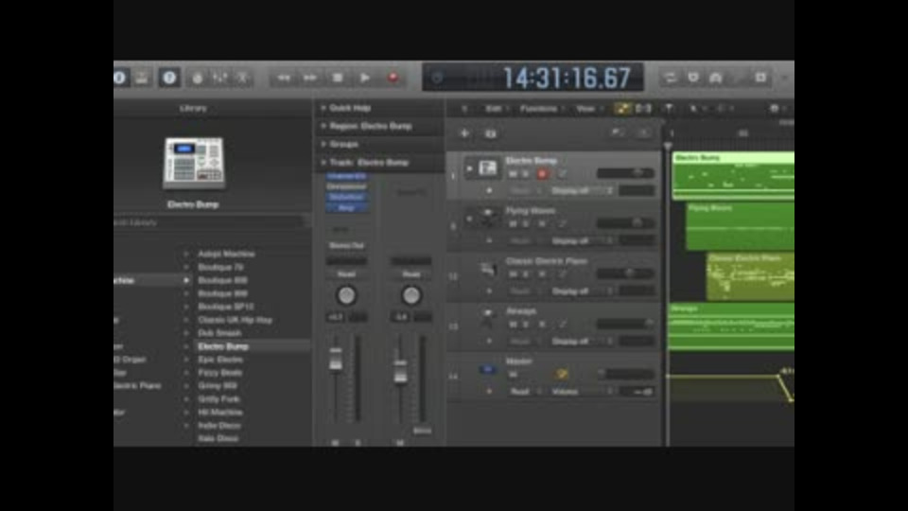Click the Distortion plug-in slot
The image size is (908, 511).
point(346,197)
